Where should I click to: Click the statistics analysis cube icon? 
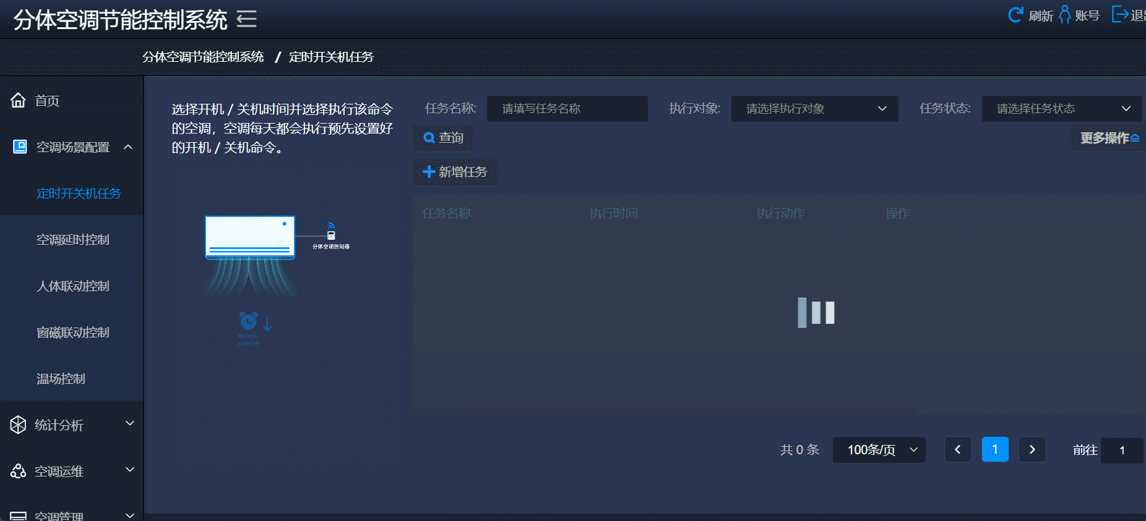pos(19,425)
